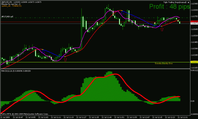
Task: Click the 1.63305 price scale label
Action: [x=194, y=55]
